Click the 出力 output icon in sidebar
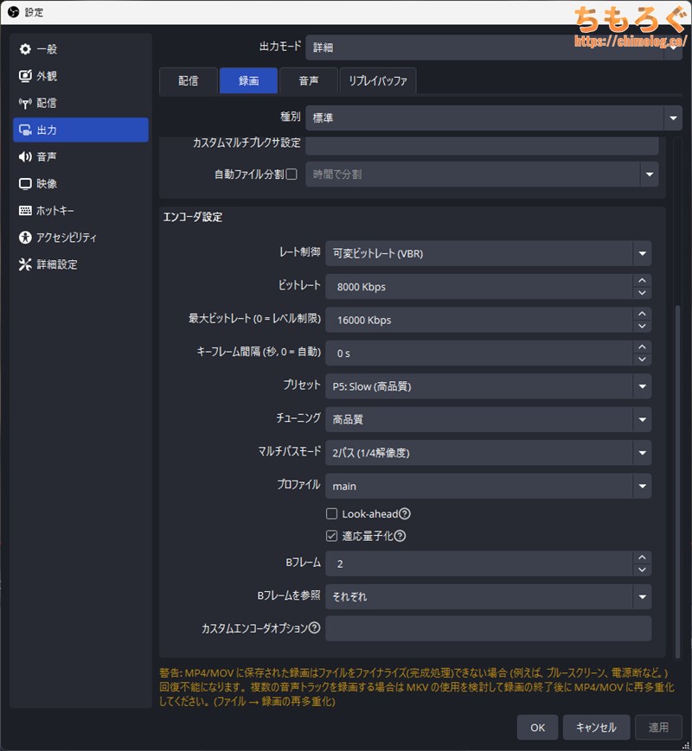Image resolution: width=692 pixels, height=751 pixels. (25, 130)
